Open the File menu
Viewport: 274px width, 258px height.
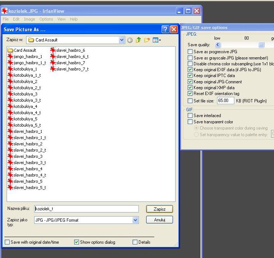(6, 19)
